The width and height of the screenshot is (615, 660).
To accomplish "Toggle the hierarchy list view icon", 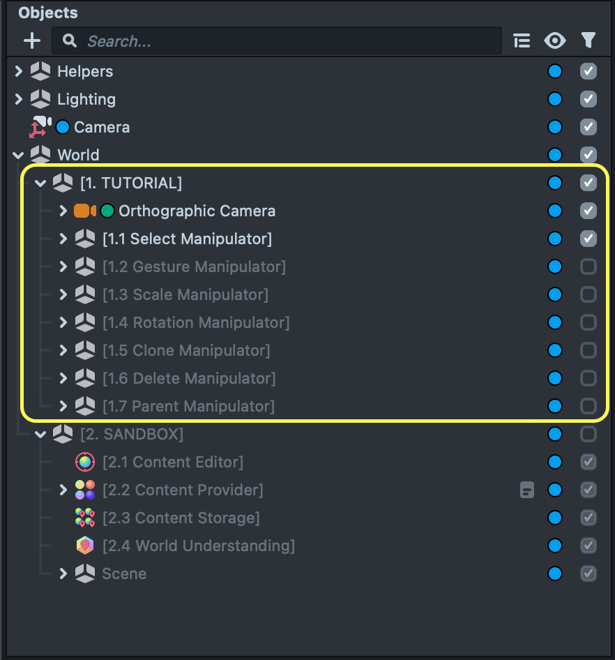I will point(522,41).
